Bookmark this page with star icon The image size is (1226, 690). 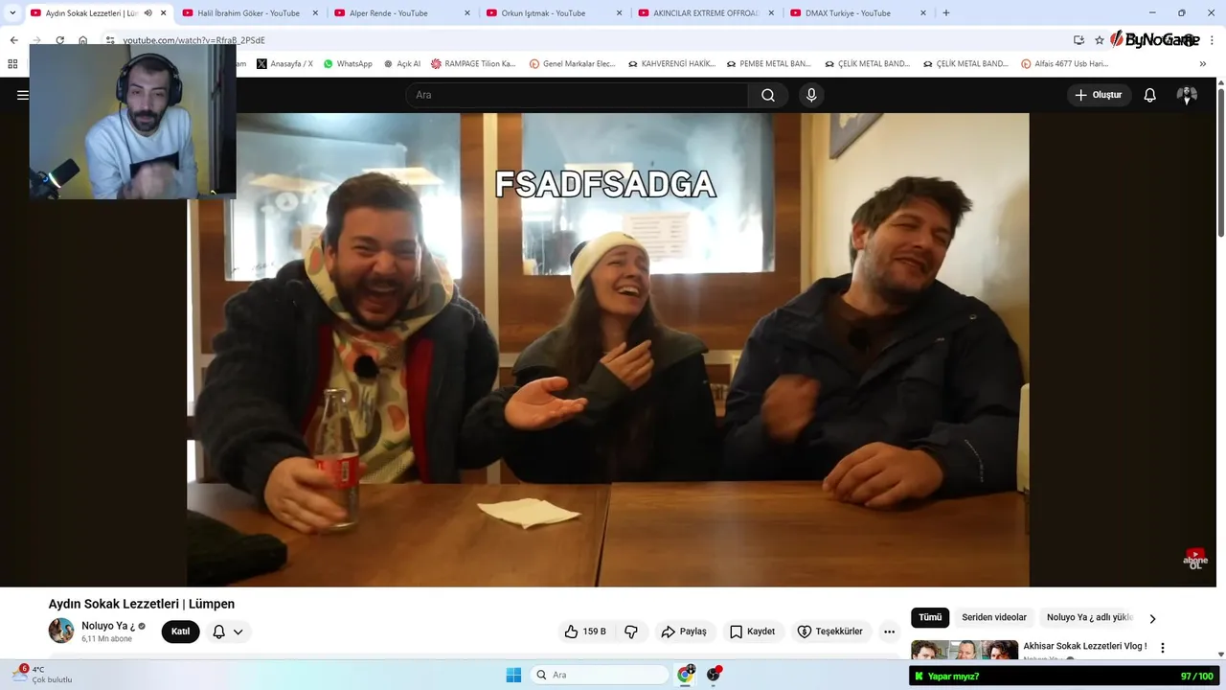click(x=1099, y=40)
